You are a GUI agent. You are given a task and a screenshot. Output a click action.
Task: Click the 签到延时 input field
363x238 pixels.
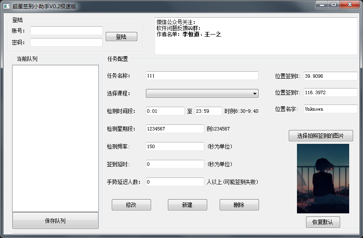click(x=175, y=164)
